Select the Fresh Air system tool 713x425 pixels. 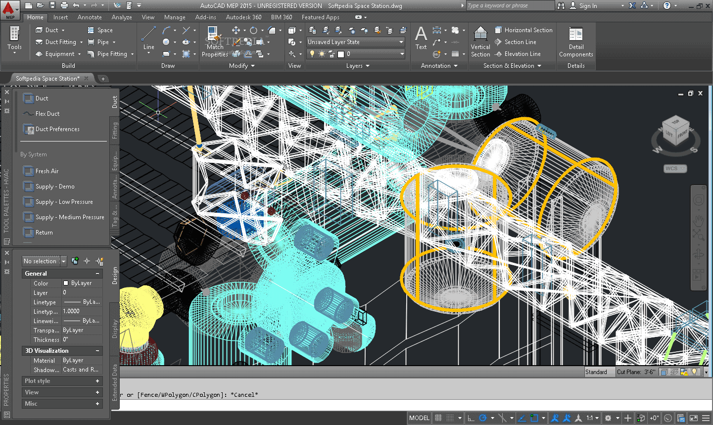(x=46, y=171)
